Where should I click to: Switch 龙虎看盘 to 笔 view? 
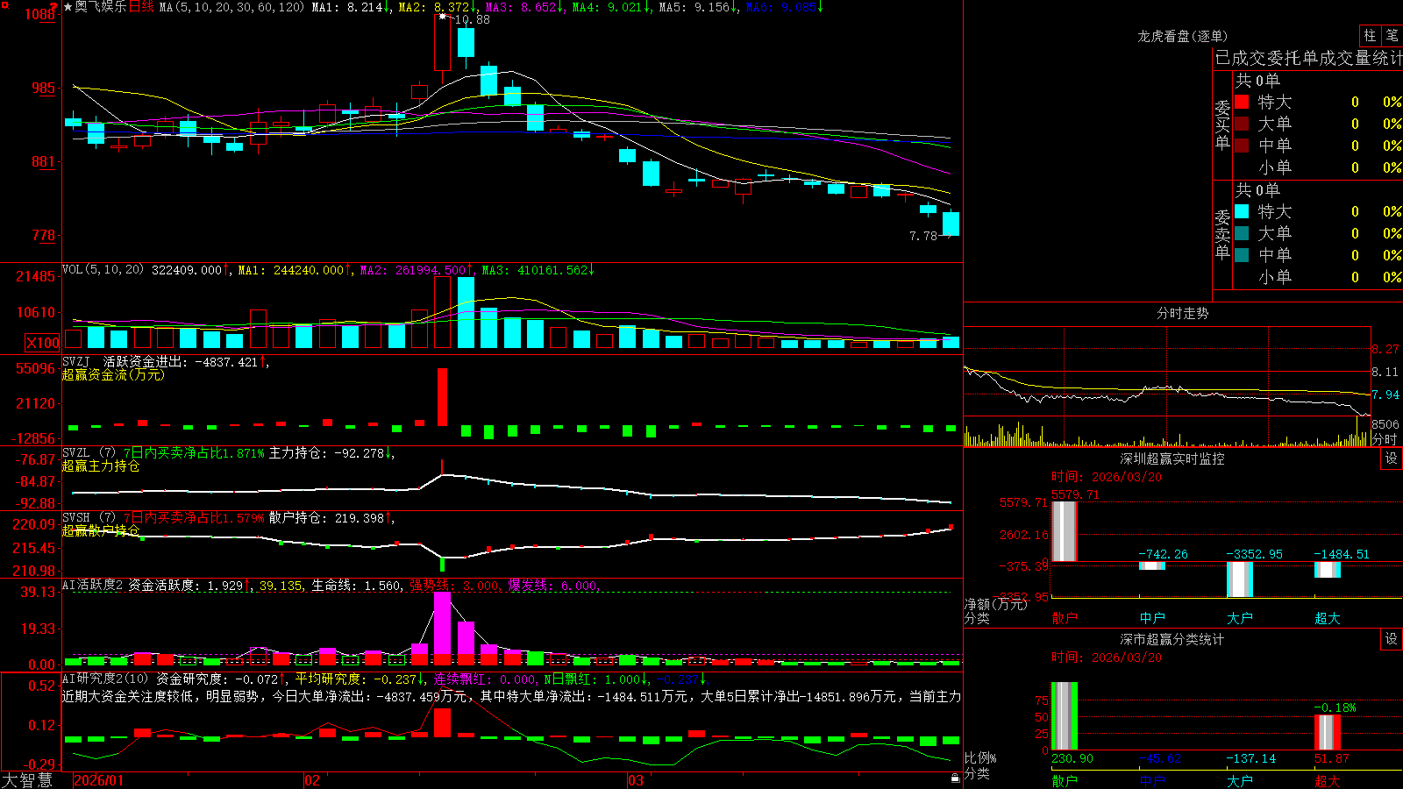coord(1392,35)
